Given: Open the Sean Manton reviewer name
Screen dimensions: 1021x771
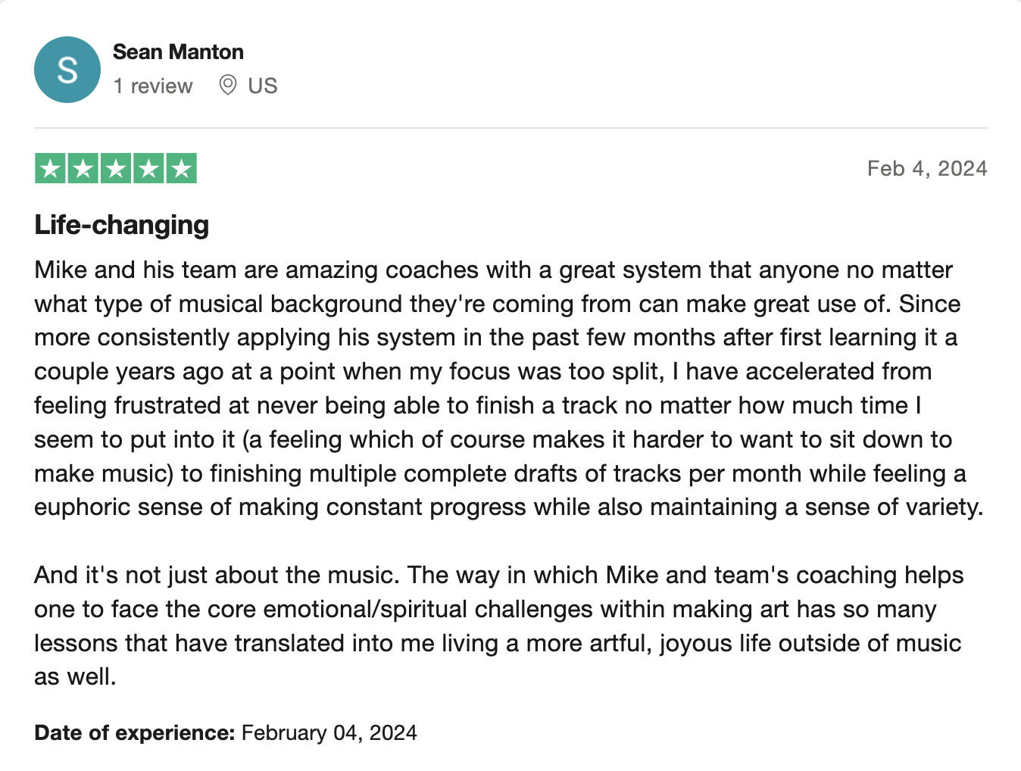Looking at the screenshot, I should 178,52.
